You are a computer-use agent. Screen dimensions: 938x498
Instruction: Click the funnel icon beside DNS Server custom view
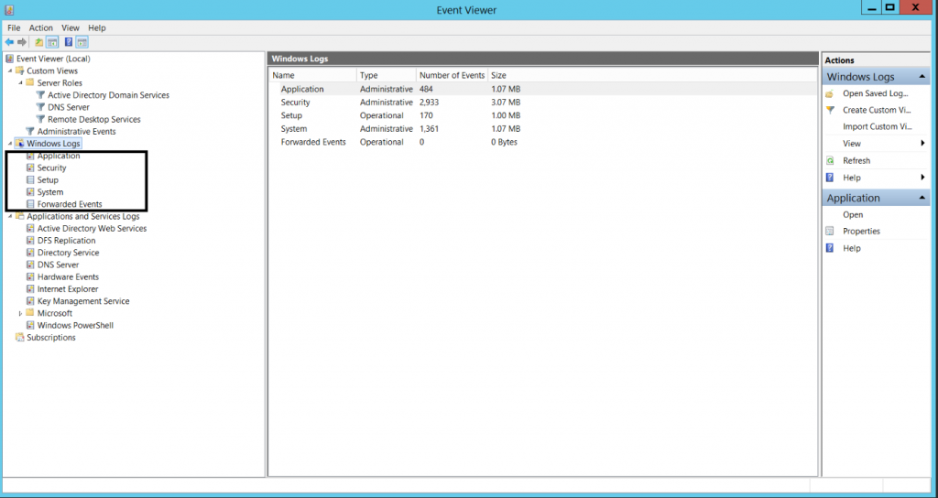click(x=40, y=107)
